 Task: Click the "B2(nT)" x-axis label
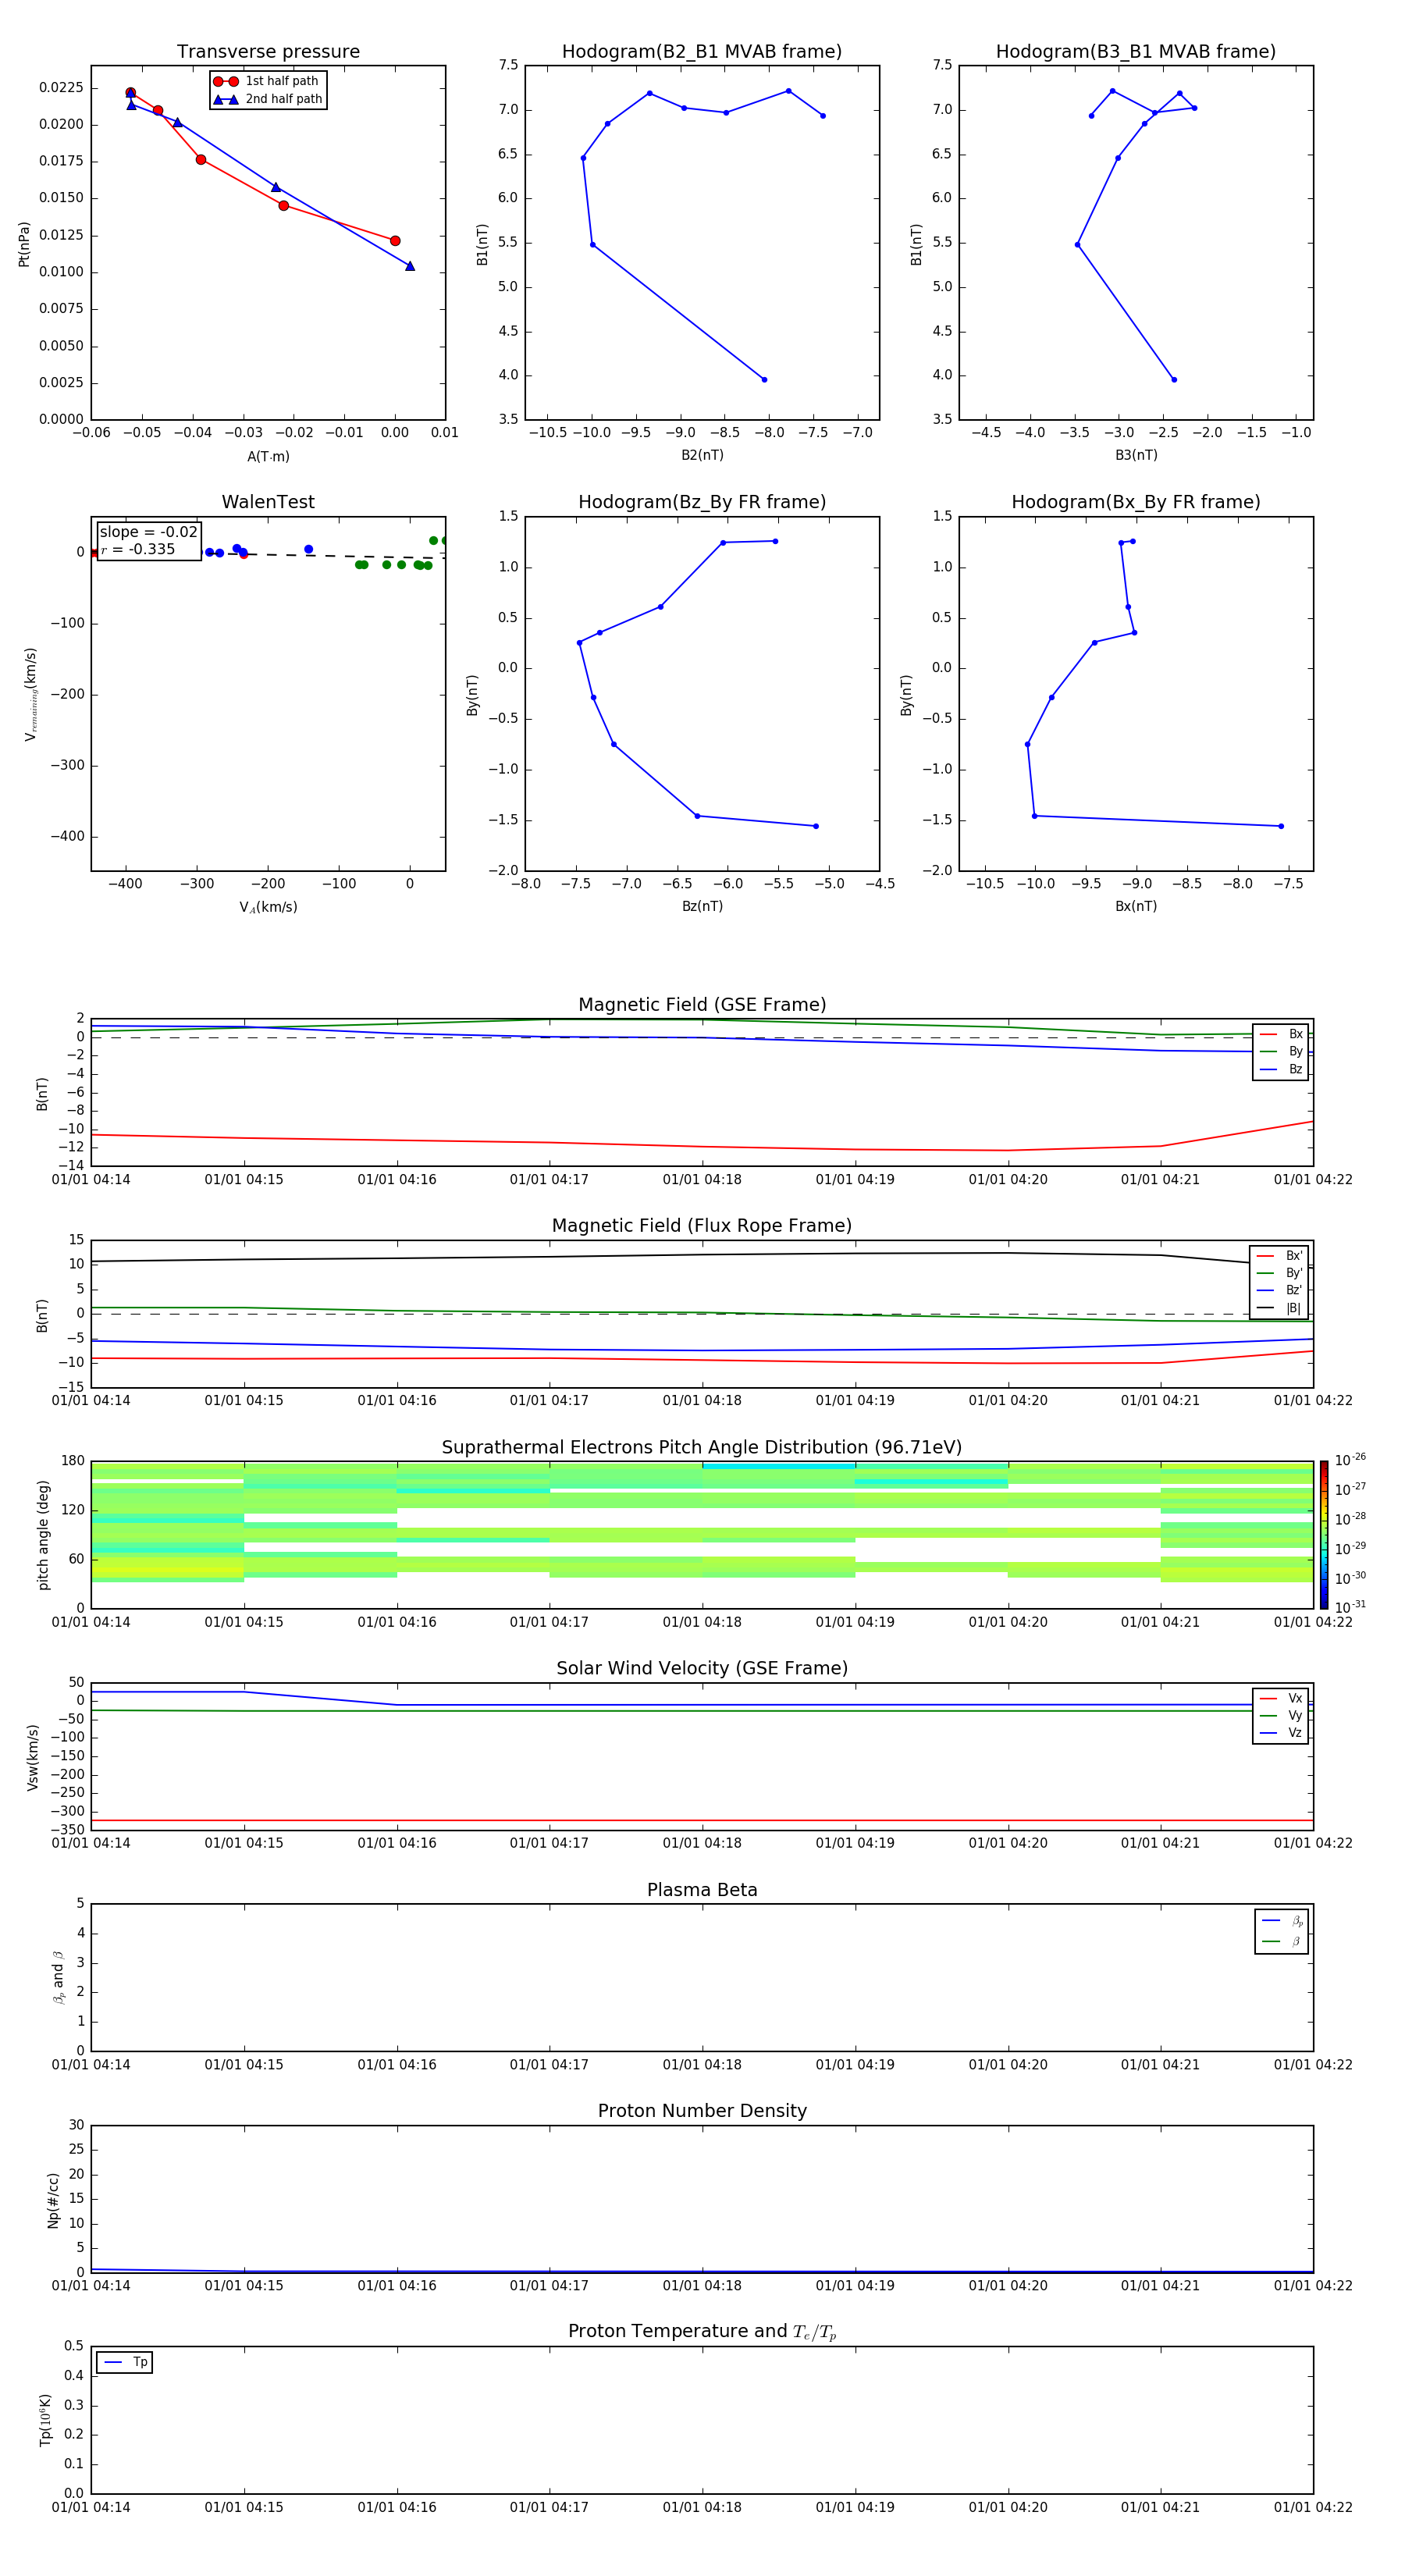[702, 455]
